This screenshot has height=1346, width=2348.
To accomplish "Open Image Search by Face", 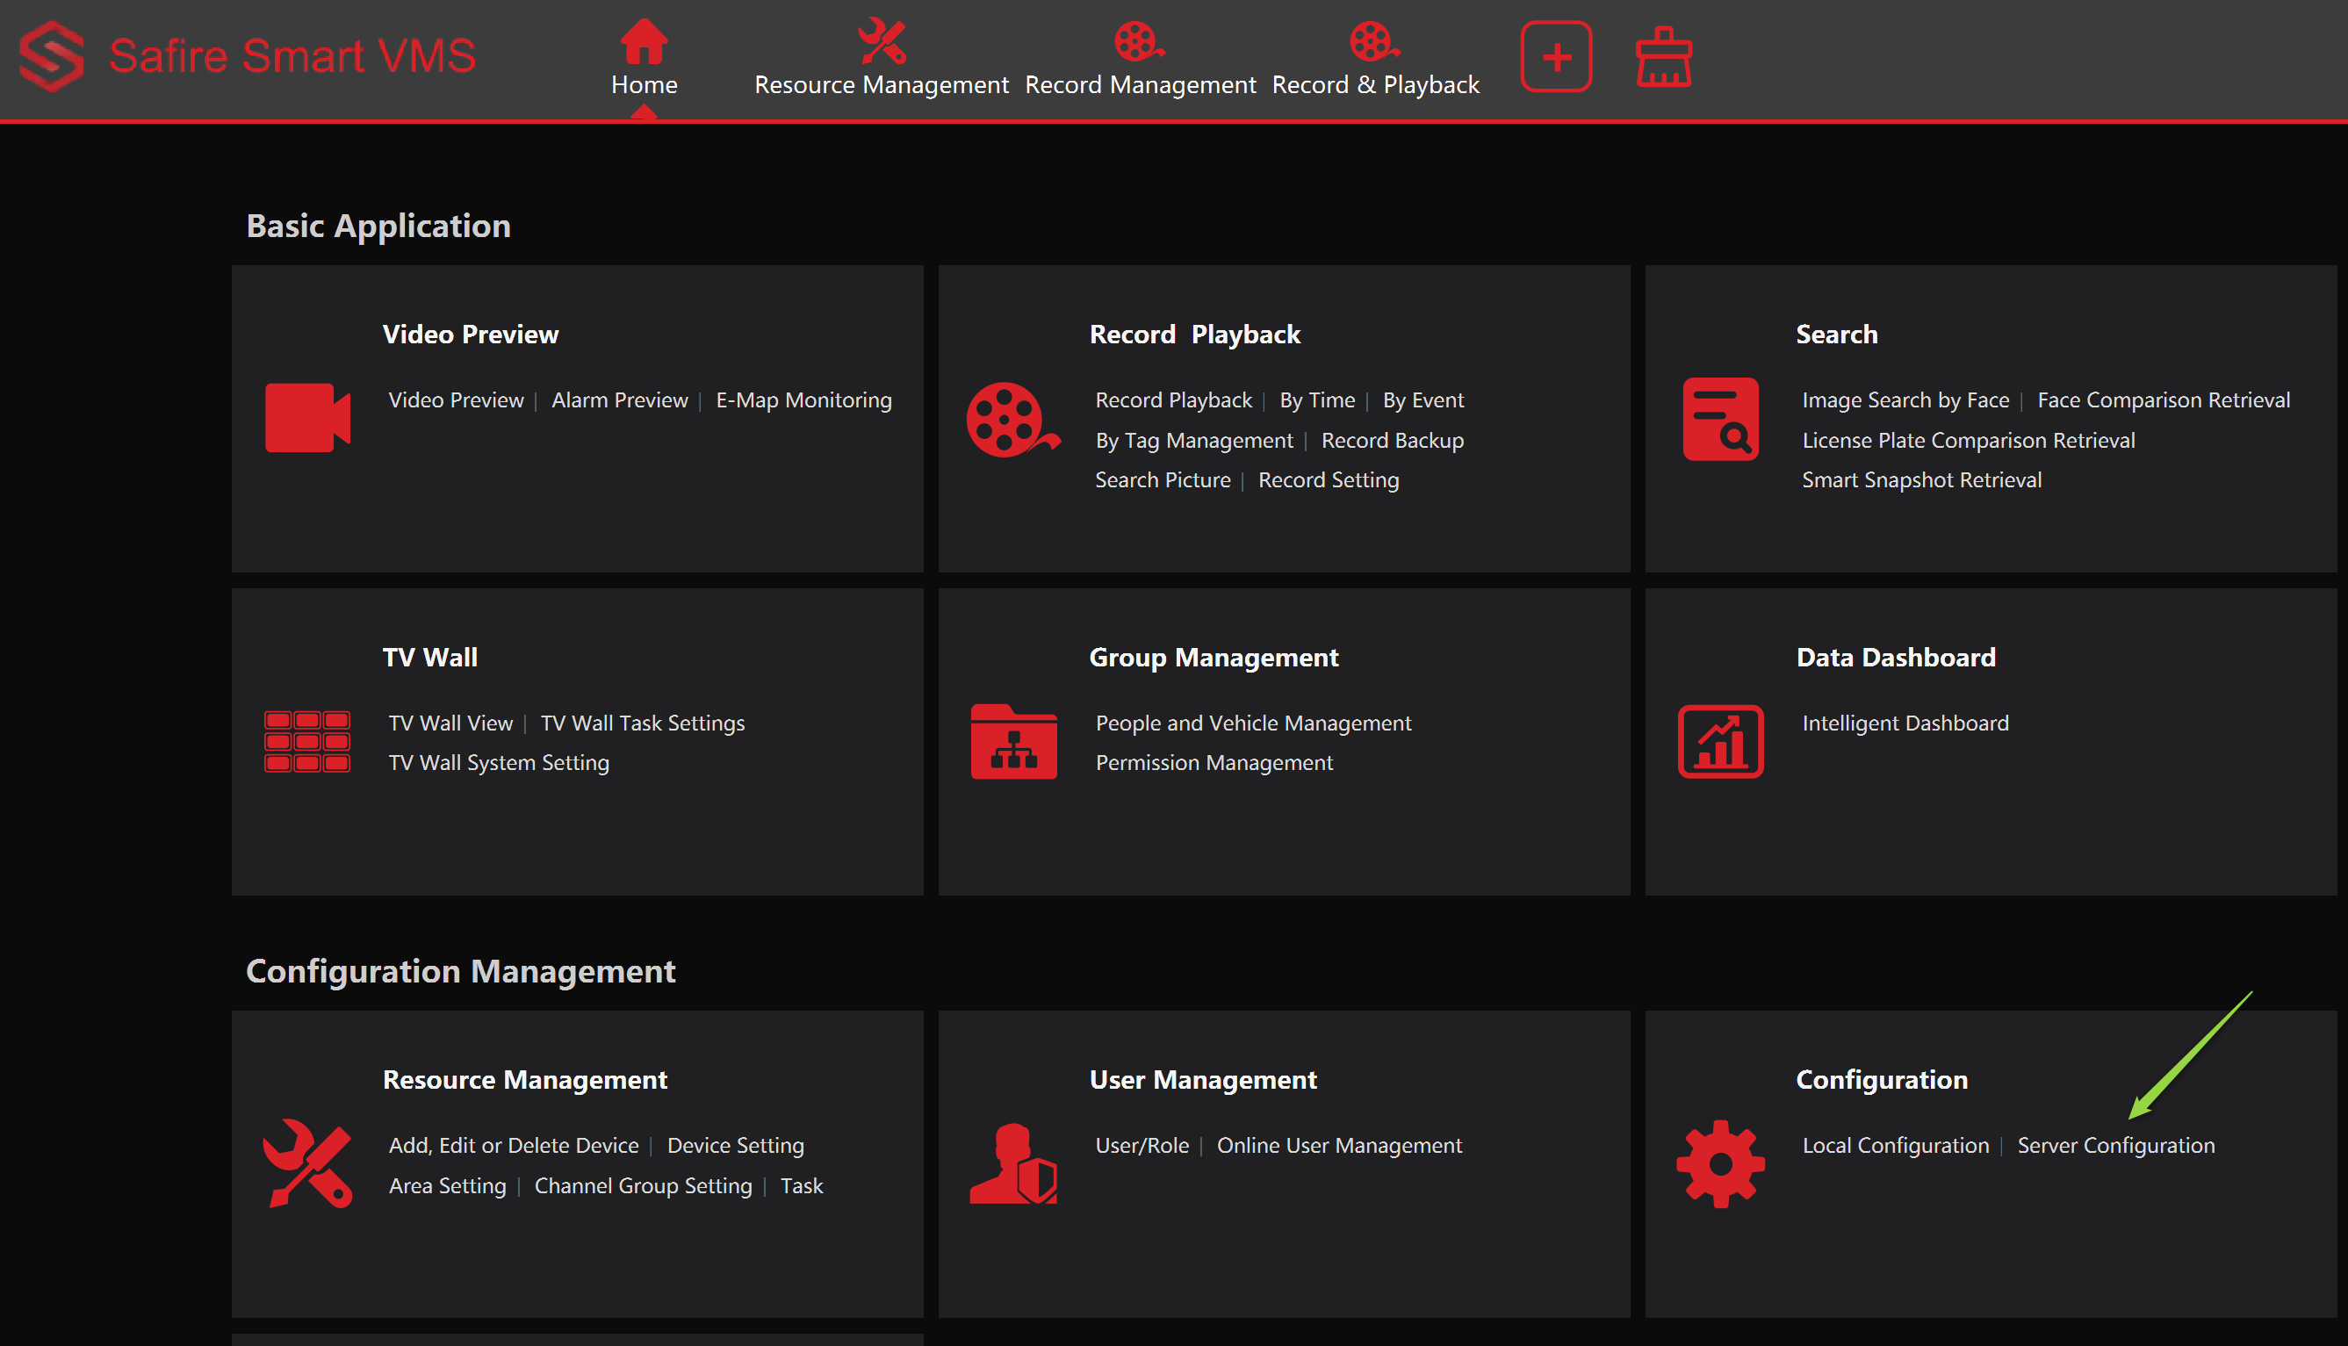I will tap(1905, 400).
